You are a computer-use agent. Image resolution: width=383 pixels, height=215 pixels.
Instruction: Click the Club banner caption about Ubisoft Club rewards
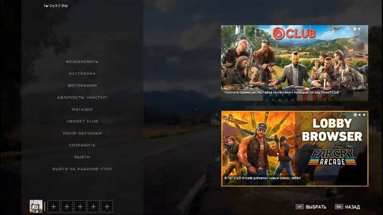point(281,93)
